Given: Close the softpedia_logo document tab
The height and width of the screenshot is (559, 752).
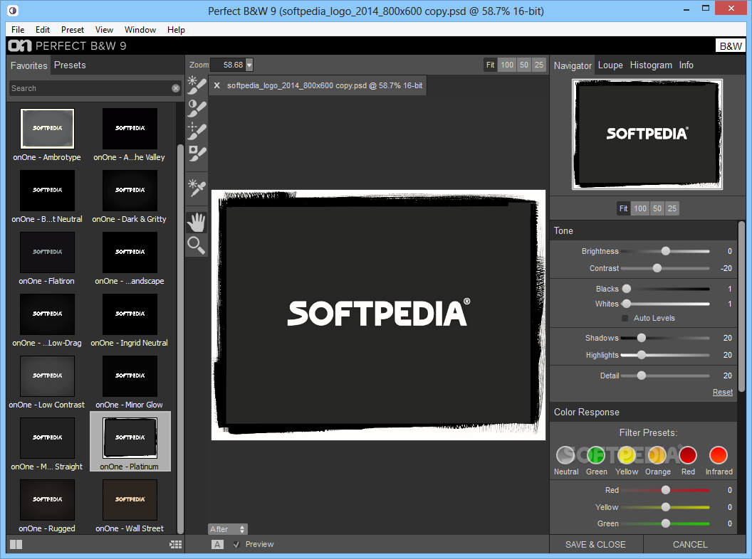Looking at the screenshot, I should (x=216, y=85).
